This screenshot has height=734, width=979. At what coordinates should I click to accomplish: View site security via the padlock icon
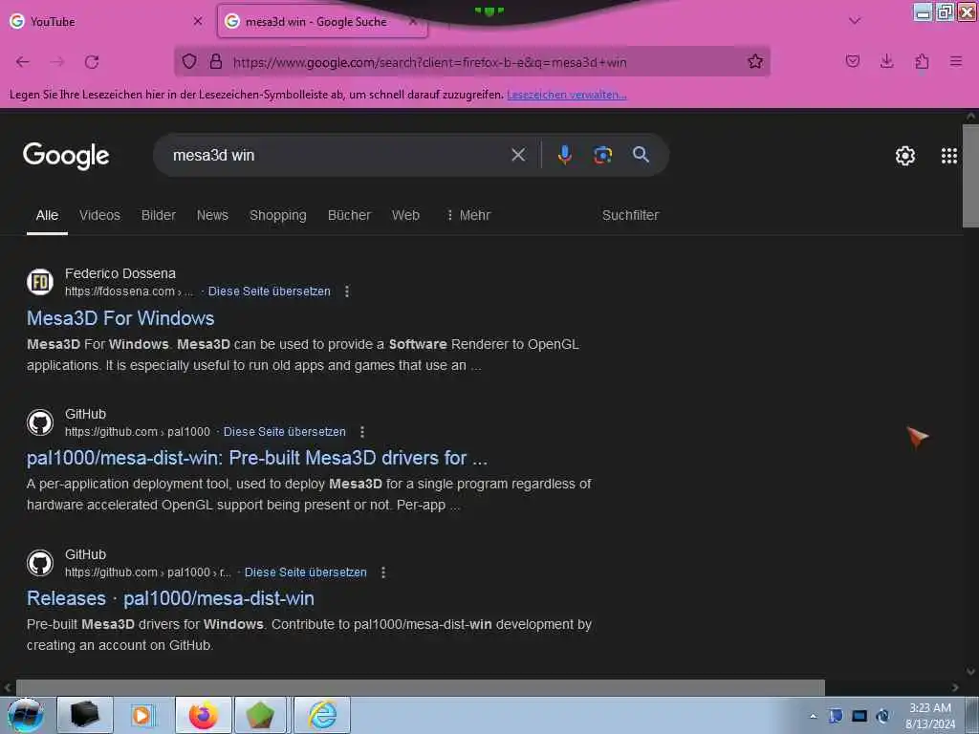(x=216, y=61)
